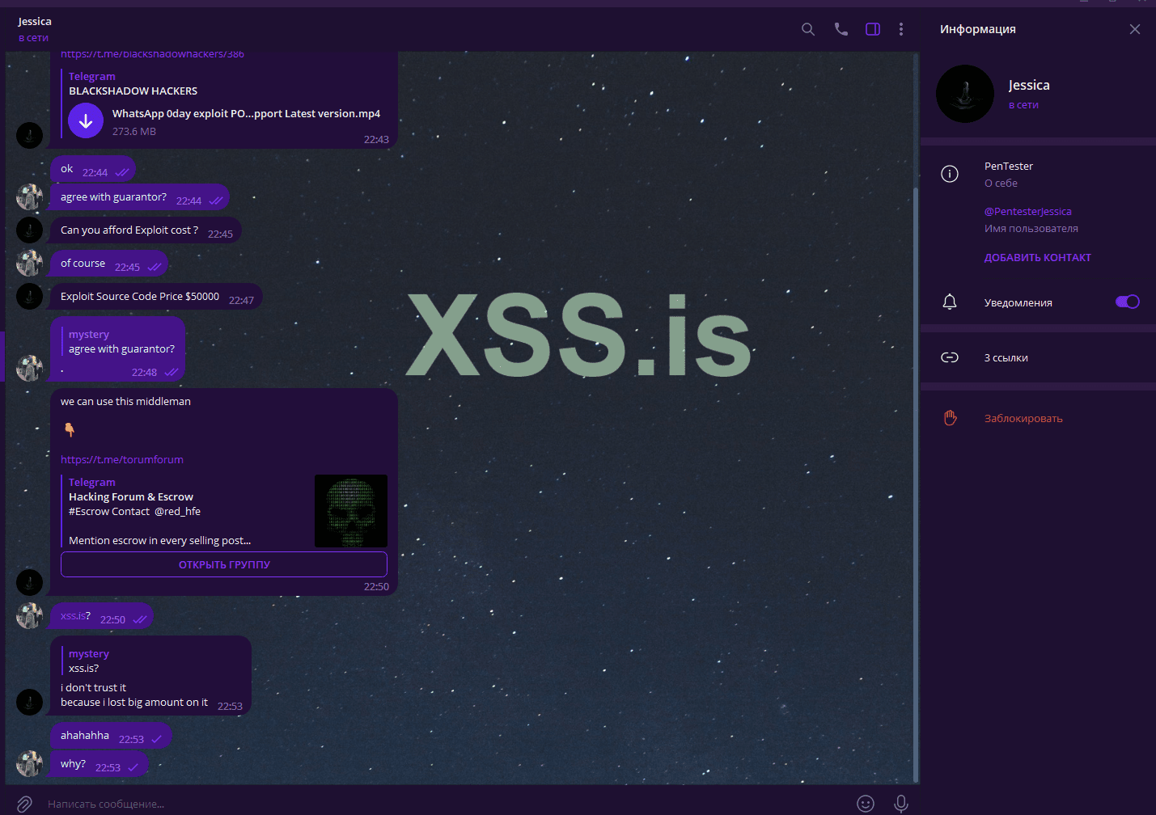Click the "we can use this middleman" text

[x=125, y=402]
